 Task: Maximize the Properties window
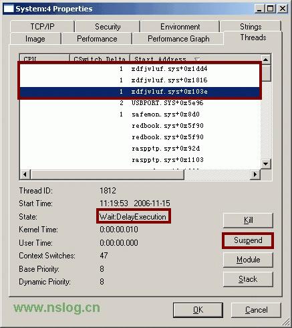(270, 9)
